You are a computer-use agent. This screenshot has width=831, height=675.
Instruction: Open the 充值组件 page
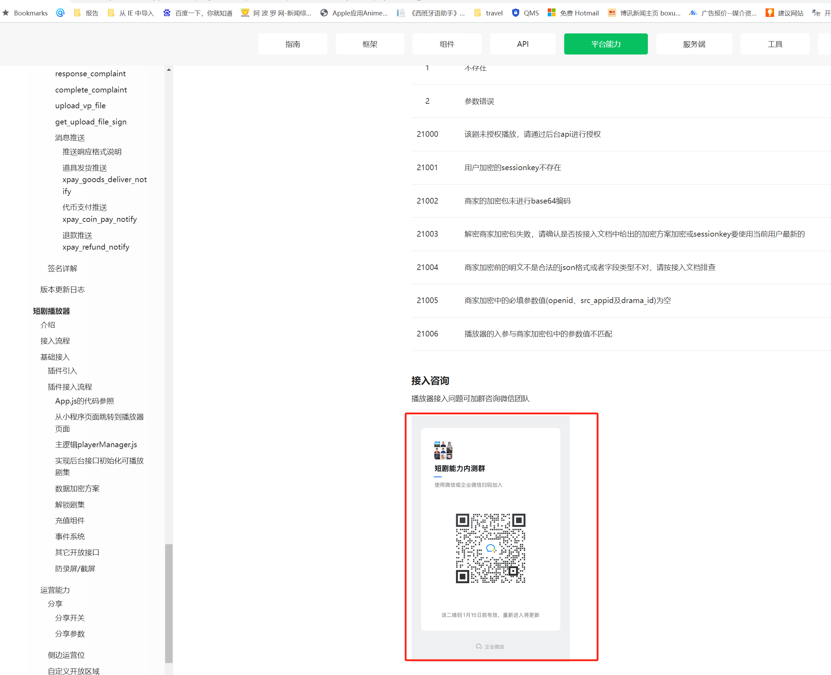click(x=70, y=520)
